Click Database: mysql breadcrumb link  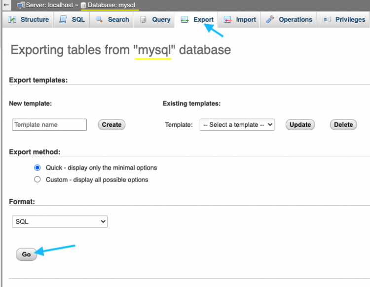click(x=111, y=5)
